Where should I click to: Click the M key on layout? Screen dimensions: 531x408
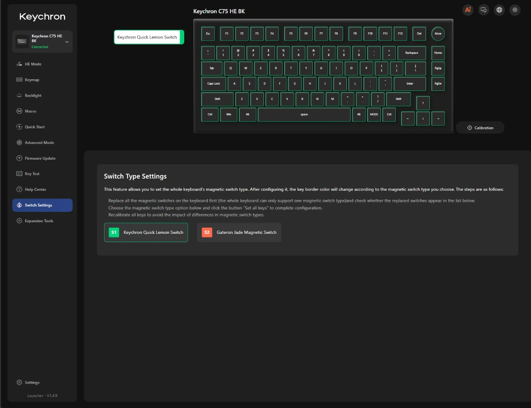pos(333,99)
